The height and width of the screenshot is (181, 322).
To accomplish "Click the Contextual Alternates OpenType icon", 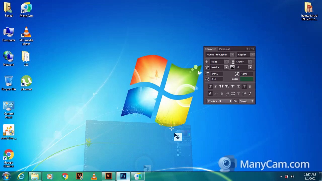I will [x=216, y=94].
